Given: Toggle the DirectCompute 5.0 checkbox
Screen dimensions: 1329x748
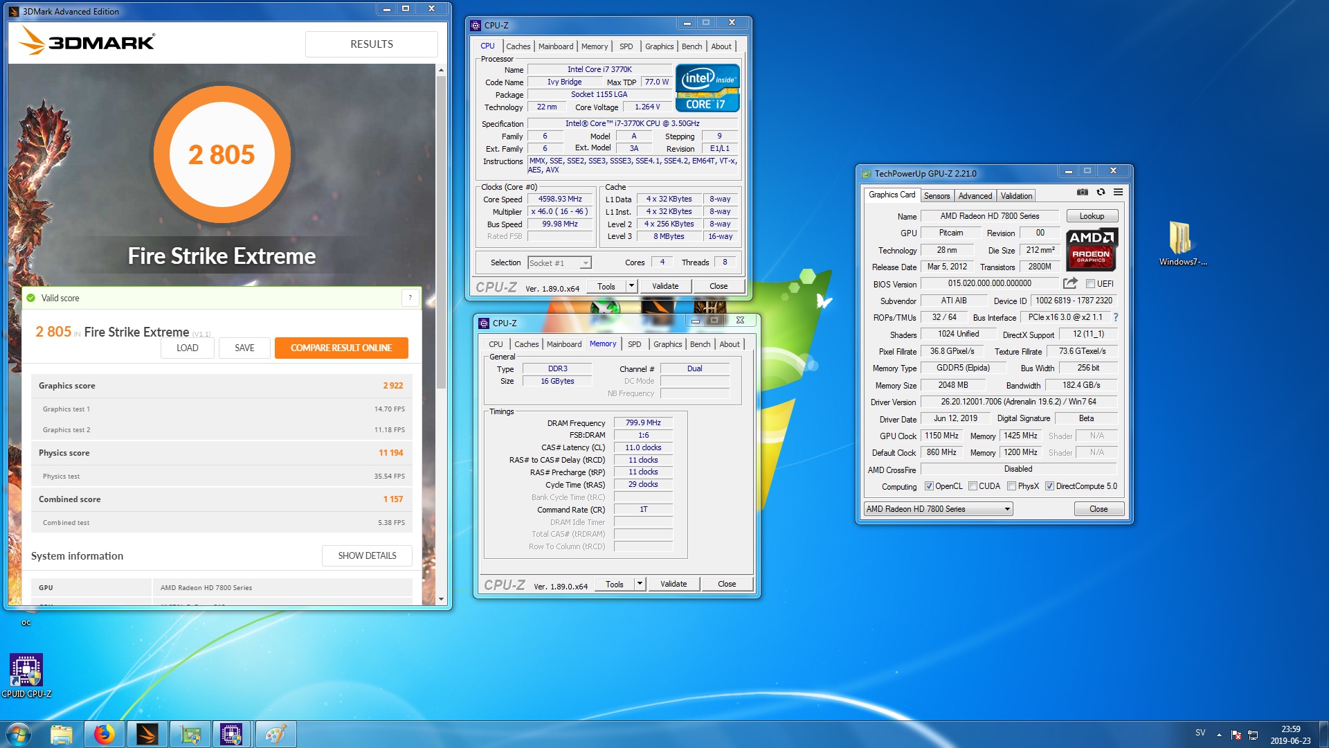Looking at the screenshot, I should point(1049,486).
